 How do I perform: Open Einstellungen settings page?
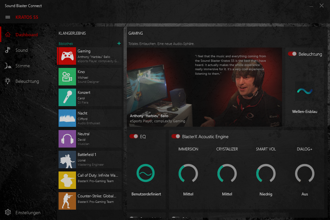tap(28, 213)
